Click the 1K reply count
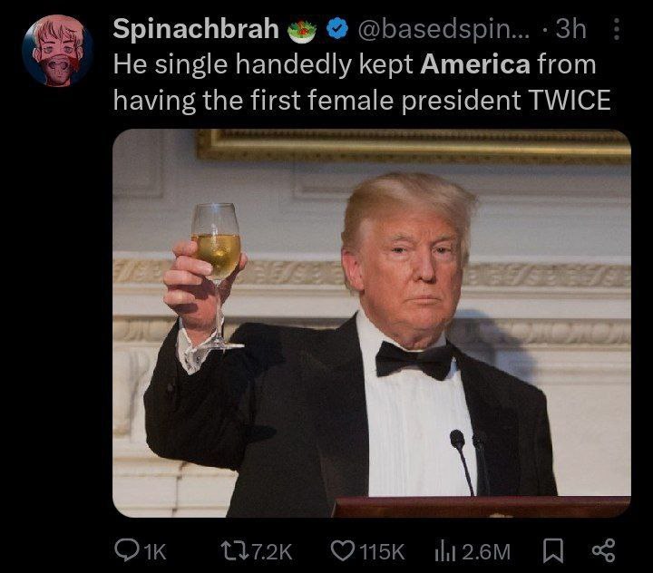Viewport: 653px width, 573px height. click(x=155, y=552)
